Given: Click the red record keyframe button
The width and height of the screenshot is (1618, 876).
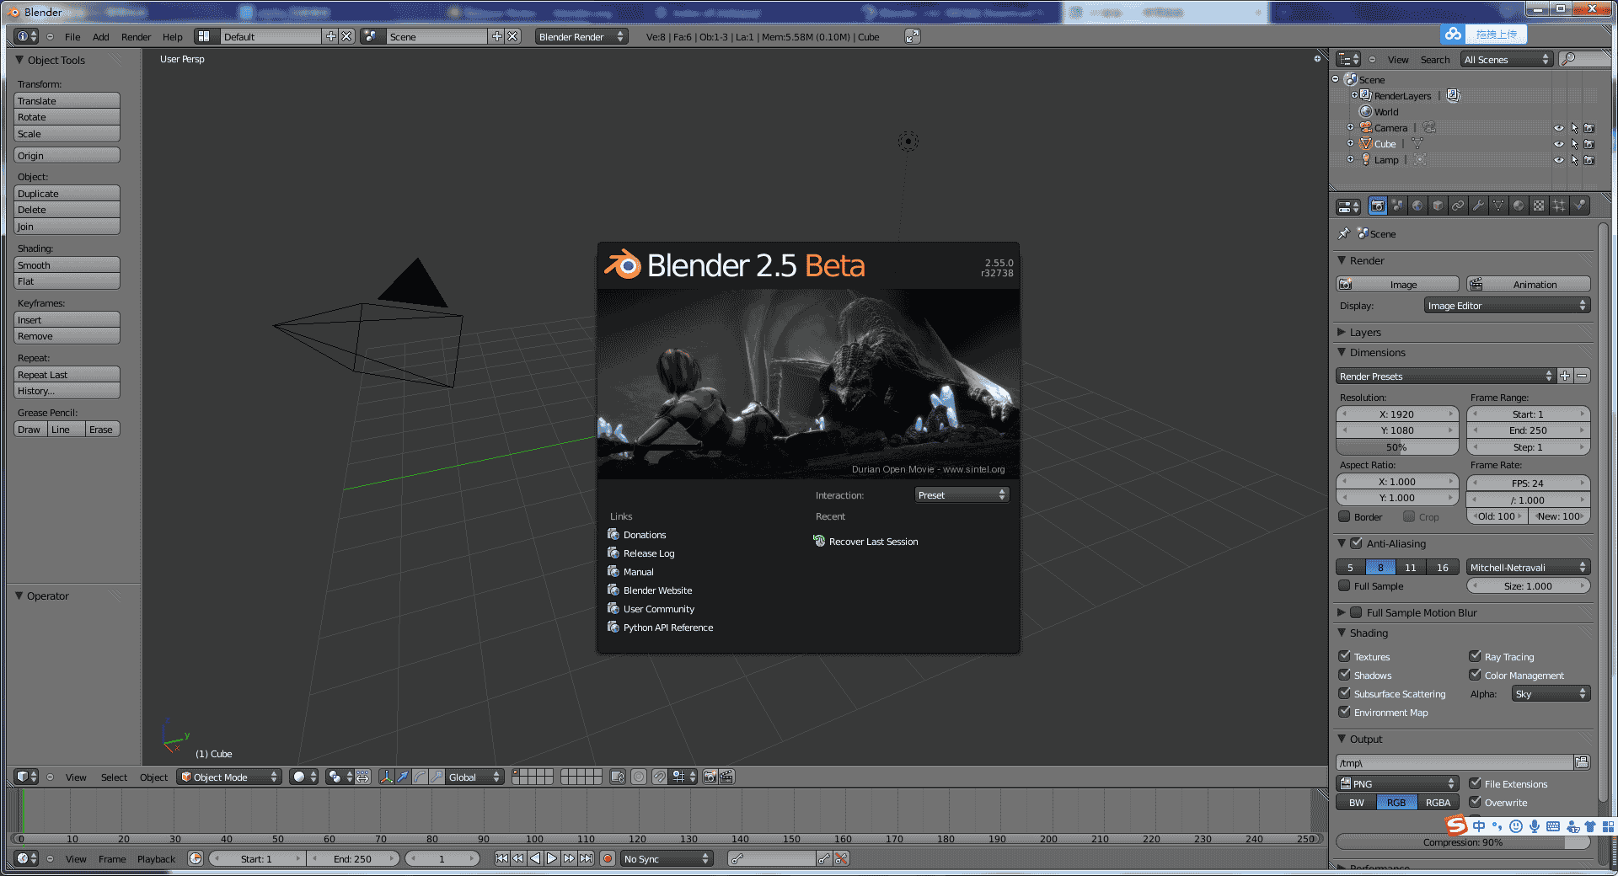Looking at the screenshot, I should tap(607, 858).
